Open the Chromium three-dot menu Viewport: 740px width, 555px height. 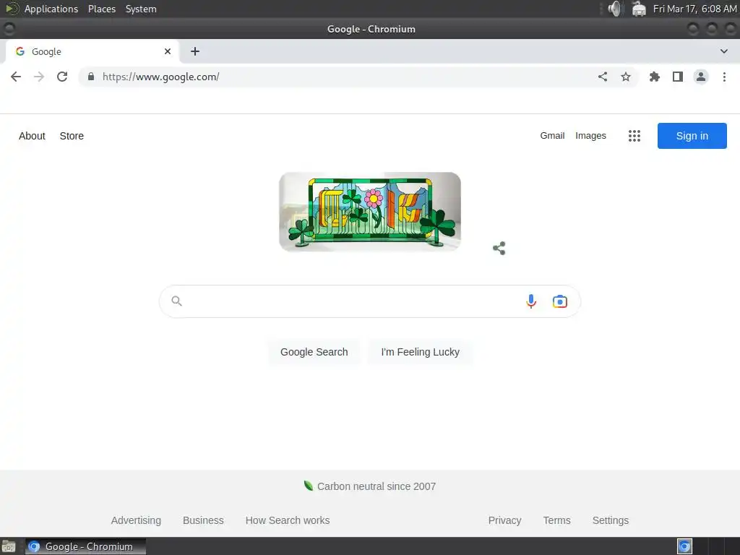click(724, 77)
